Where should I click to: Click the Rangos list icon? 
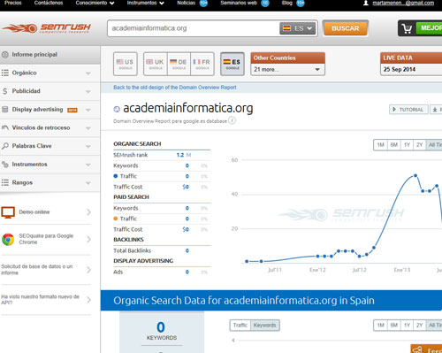[5, 182]
